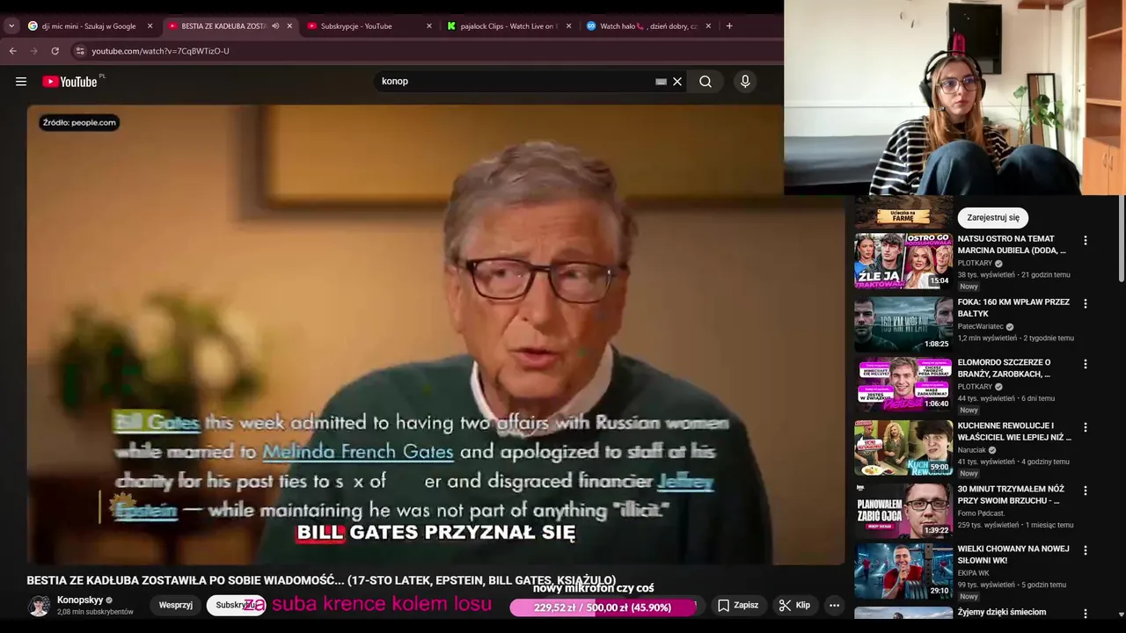
Task: Open options menu for NATSU OSTRO video
Action: 1085,240
